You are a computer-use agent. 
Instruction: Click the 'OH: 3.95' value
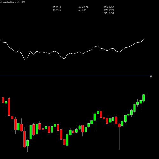pyautogui.click(x=109, y=10)
